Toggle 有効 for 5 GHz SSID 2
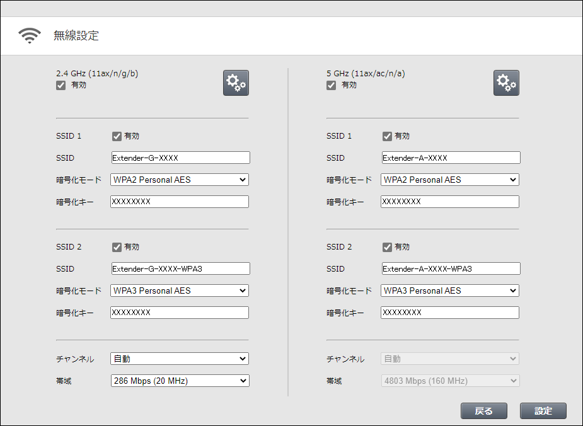This screenshot has width=583, height=426. (387, 247)
